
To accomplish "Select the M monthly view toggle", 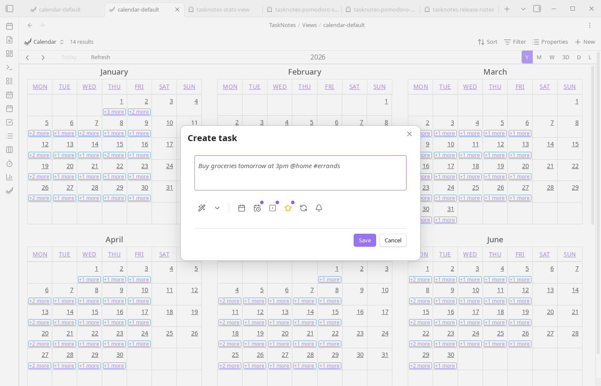I will click(539, 57).
